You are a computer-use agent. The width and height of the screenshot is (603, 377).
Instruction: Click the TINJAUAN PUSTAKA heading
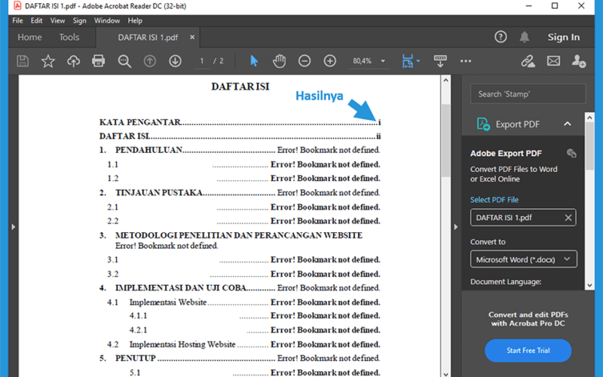(x=159, y=193)
